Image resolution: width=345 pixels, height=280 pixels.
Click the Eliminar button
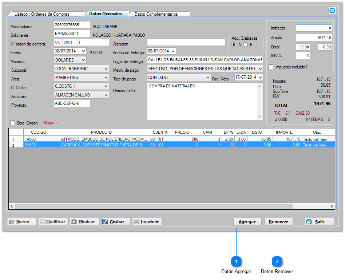(84, 222)
